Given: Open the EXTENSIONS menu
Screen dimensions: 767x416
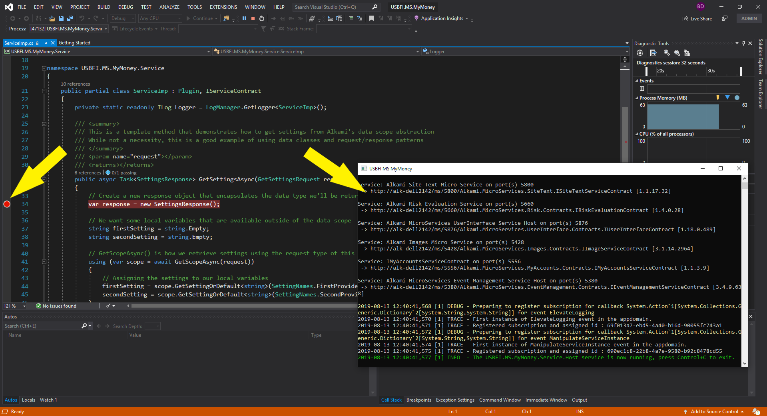Looking at the screenshot, I should click(223, 7).
